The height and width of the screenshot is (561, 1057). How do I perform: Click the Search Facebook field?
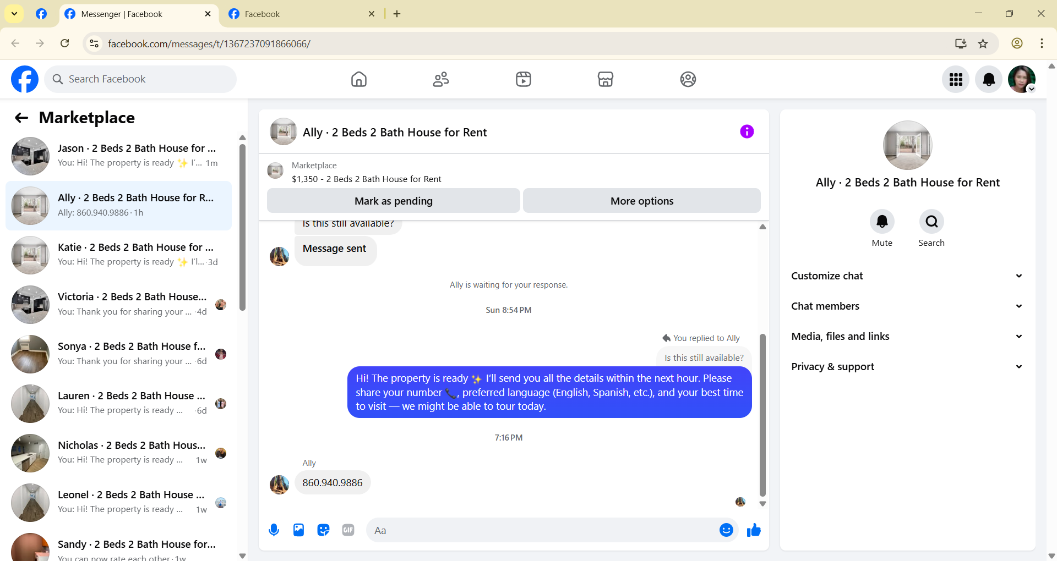click(140, 79)
